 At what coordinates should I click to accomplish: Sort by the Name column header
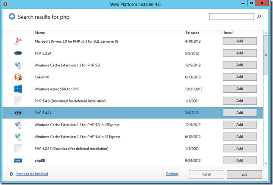click(x=109, y=33)
